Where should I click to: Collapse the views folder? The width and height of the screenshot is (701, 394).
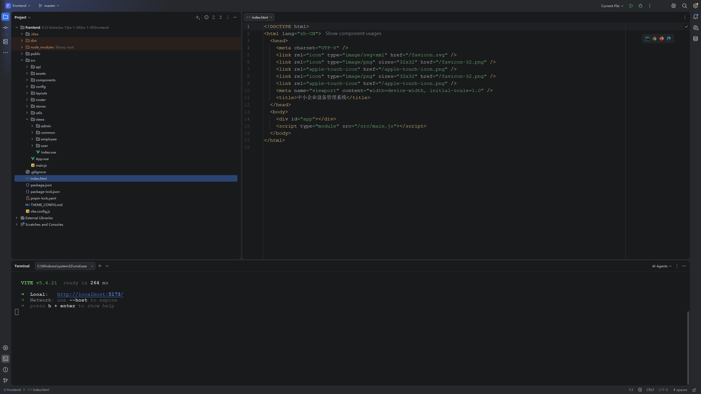point(27,119)
